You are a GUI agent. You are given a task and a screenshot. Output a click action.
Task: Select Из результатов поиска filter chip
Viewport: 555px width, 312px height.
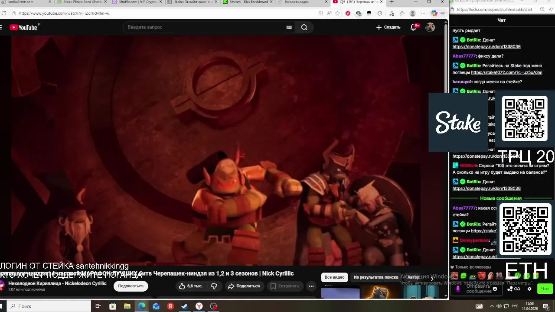[375, 277]
